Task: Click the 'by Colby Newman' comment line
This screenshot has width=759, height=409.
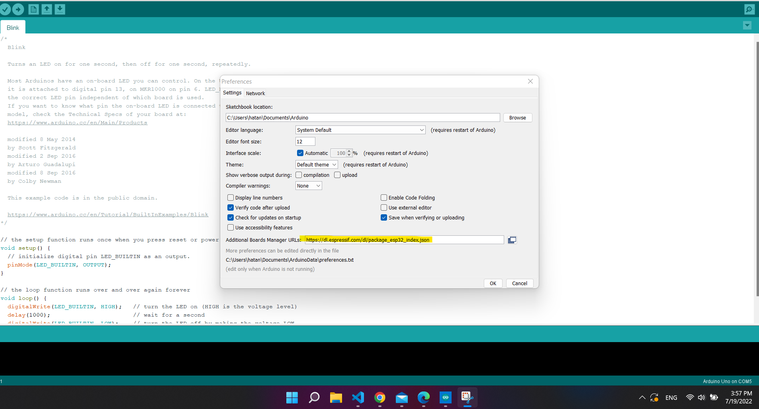Action: 34,181
